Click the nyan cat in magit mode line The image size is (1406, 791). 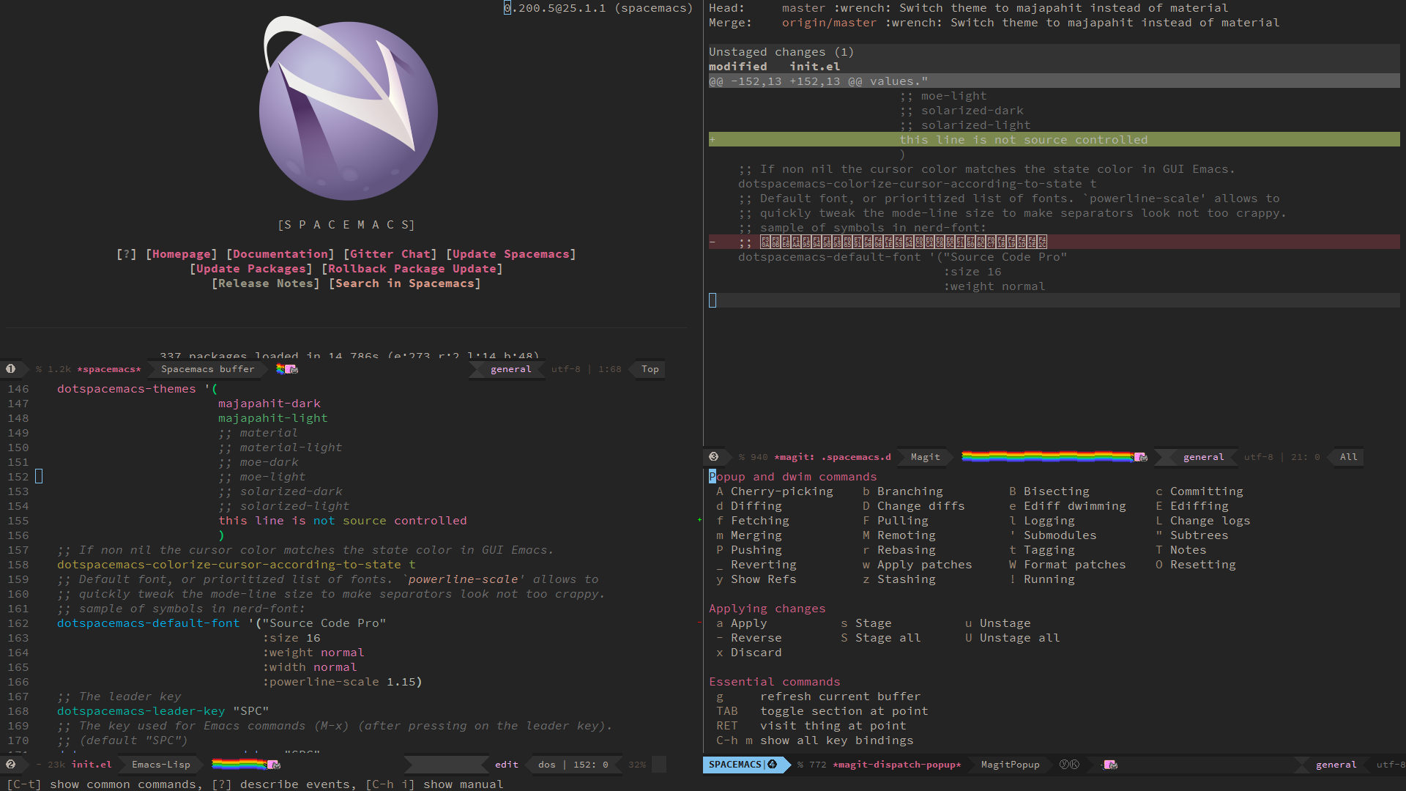[x=1140, y=457]
